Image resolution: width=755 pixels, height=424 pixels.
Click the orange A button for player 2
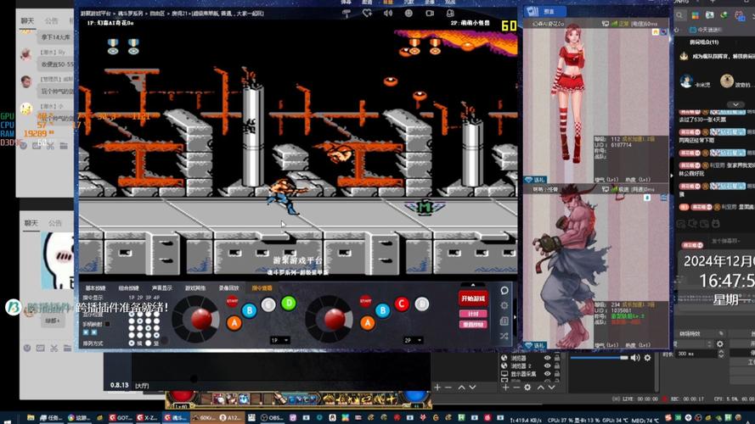[368, 322]
